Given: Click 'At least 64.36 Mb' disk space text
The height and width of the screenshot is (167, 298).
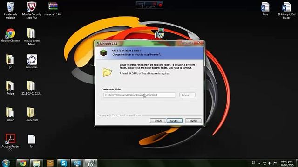Looking at the screenshot, I should coord(145,73).
